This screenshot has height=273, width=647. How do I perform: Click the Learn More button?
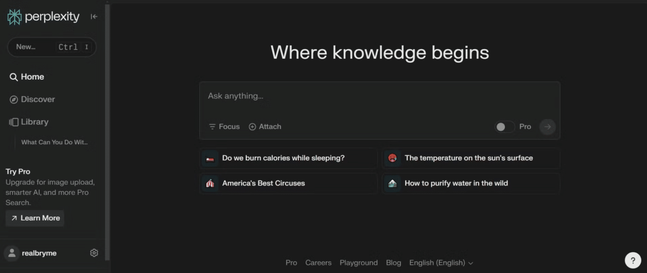pyautogui.click(x=35, y=218)
